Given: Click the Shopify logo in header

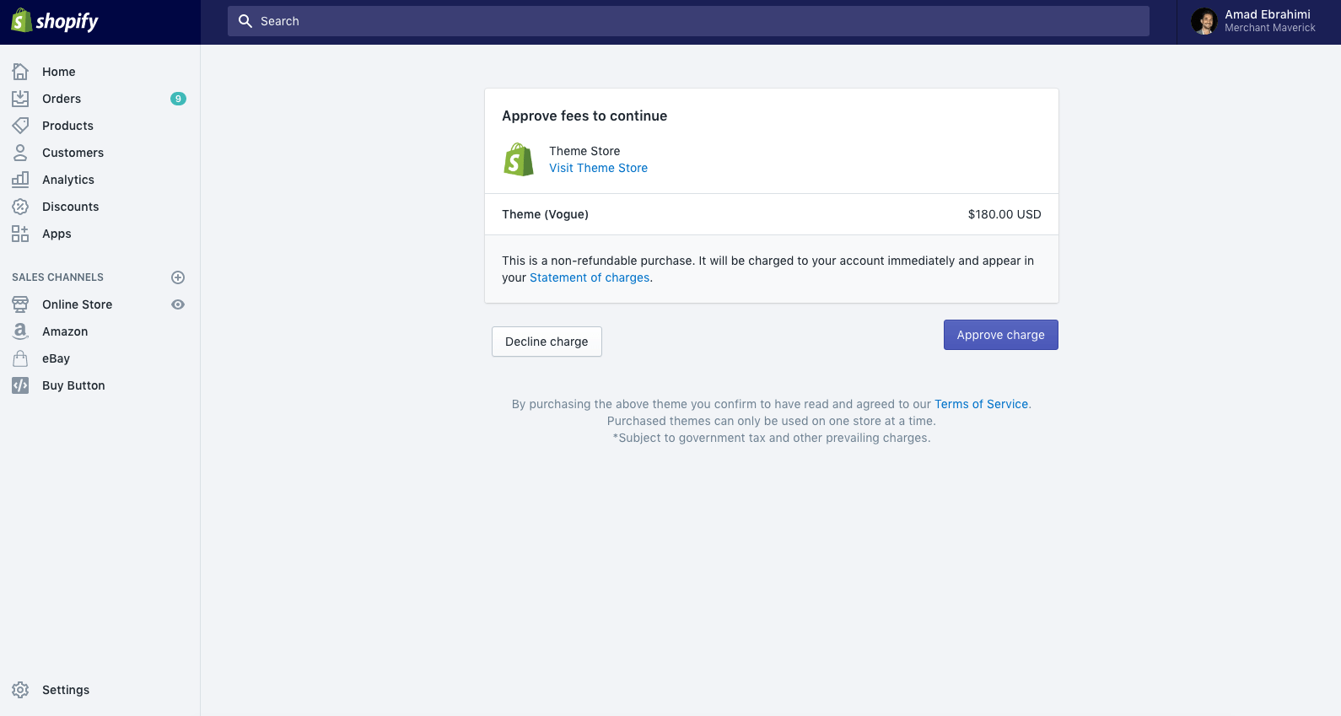Looking at the screenshot, I should pos(55,21).
